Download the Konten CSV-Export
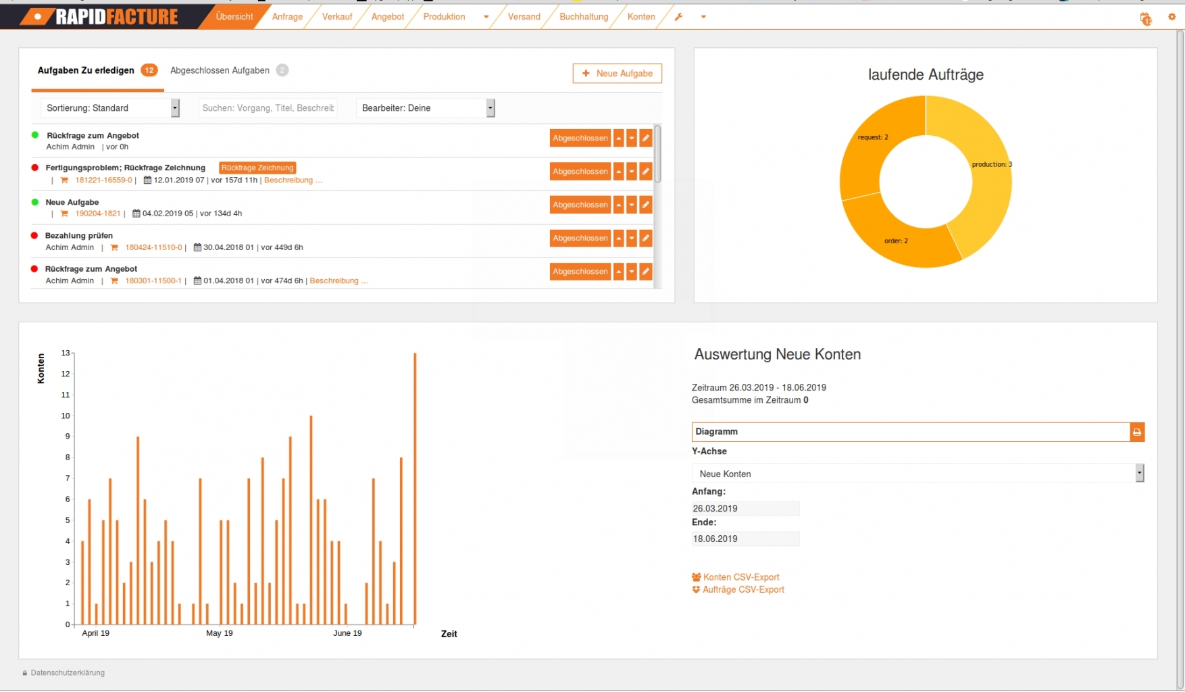The image size is (1185, 692). (x=736, y=577)
